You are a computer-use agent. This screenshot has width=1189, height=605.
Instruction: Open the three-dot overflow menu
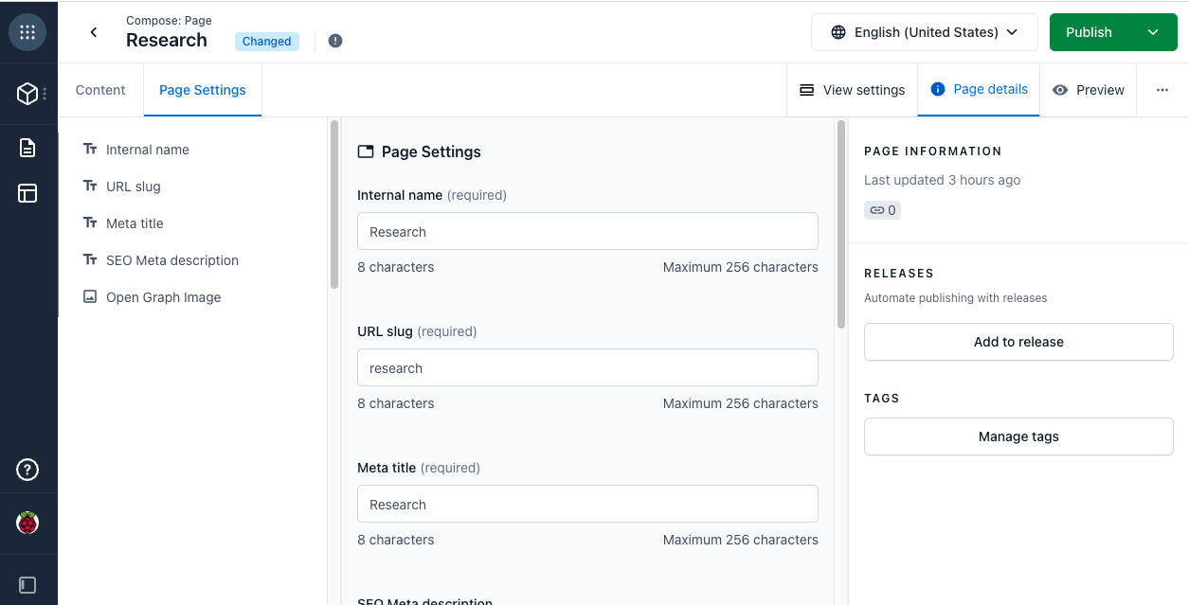point(1162,89)
